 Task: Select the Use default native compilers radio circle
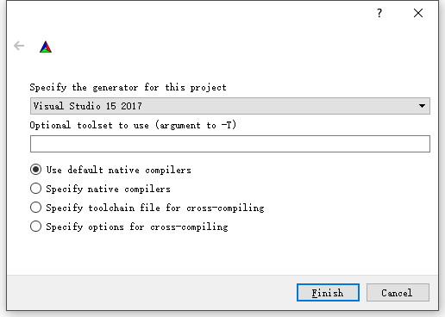[x=35, y=170]
